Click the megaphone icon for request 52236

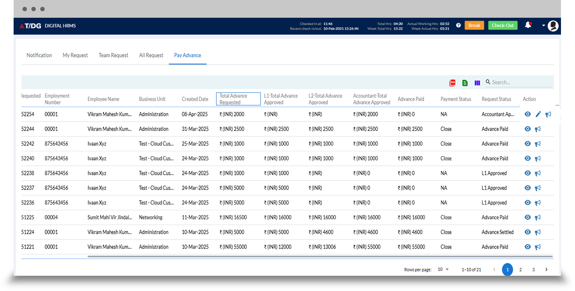(538, 203)
